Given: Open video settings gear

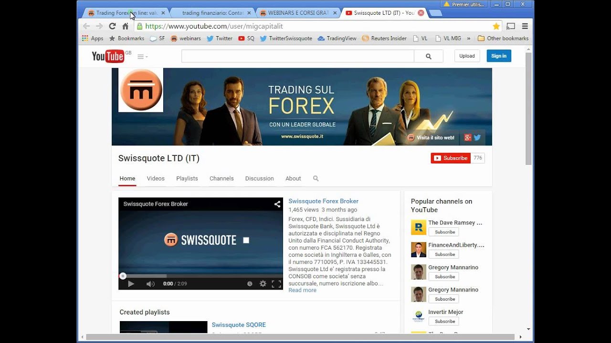Looking at the screenshot, I should tap(263, 284).
